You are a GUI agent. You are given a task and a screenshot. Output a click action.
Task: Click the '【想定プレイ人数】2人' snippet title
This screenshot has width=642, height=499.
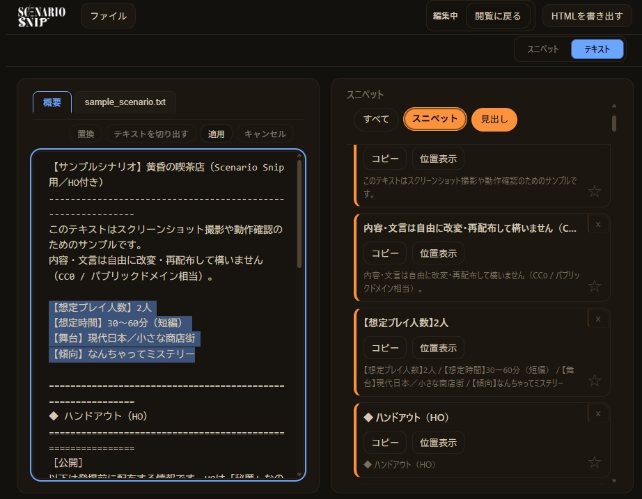(x=406, y=323)
